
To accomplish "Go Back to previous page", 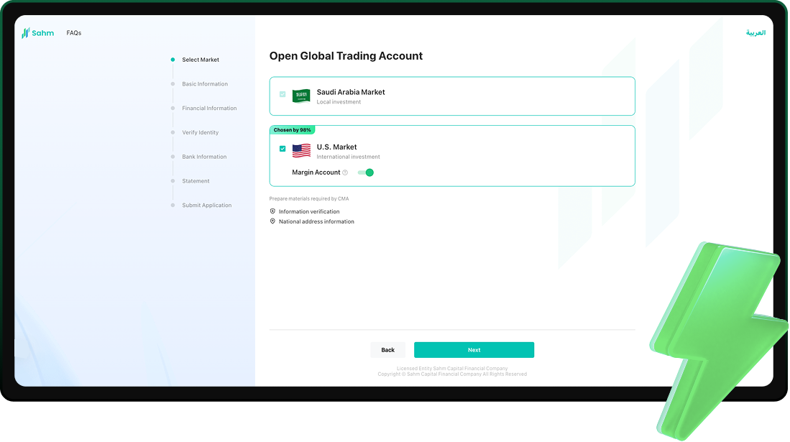I will click(x=388, y=350).
